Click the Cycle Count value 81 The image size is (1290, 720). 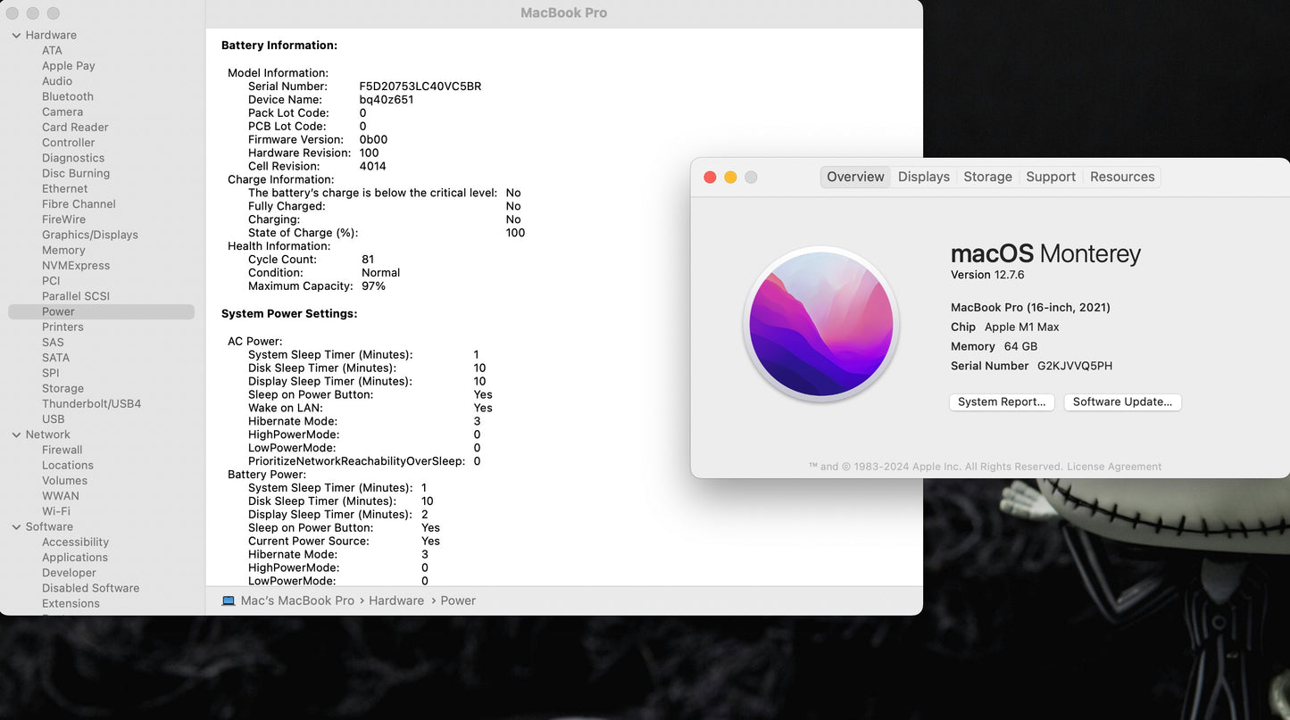(368, 260)
